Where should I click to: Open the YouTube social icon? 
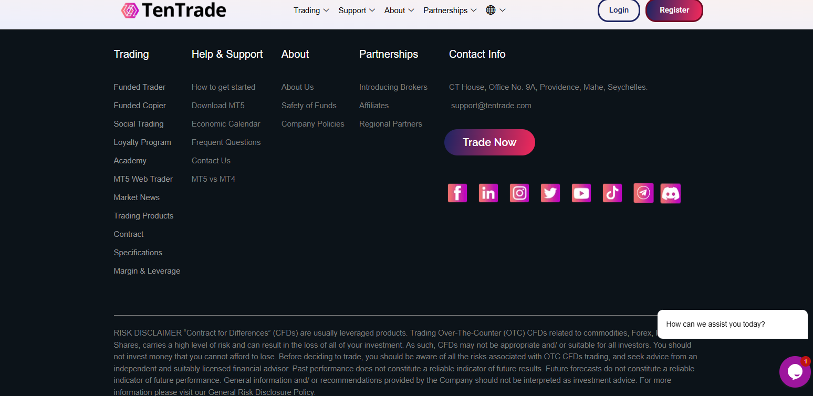pyautogui.click(x=581, y=193)
